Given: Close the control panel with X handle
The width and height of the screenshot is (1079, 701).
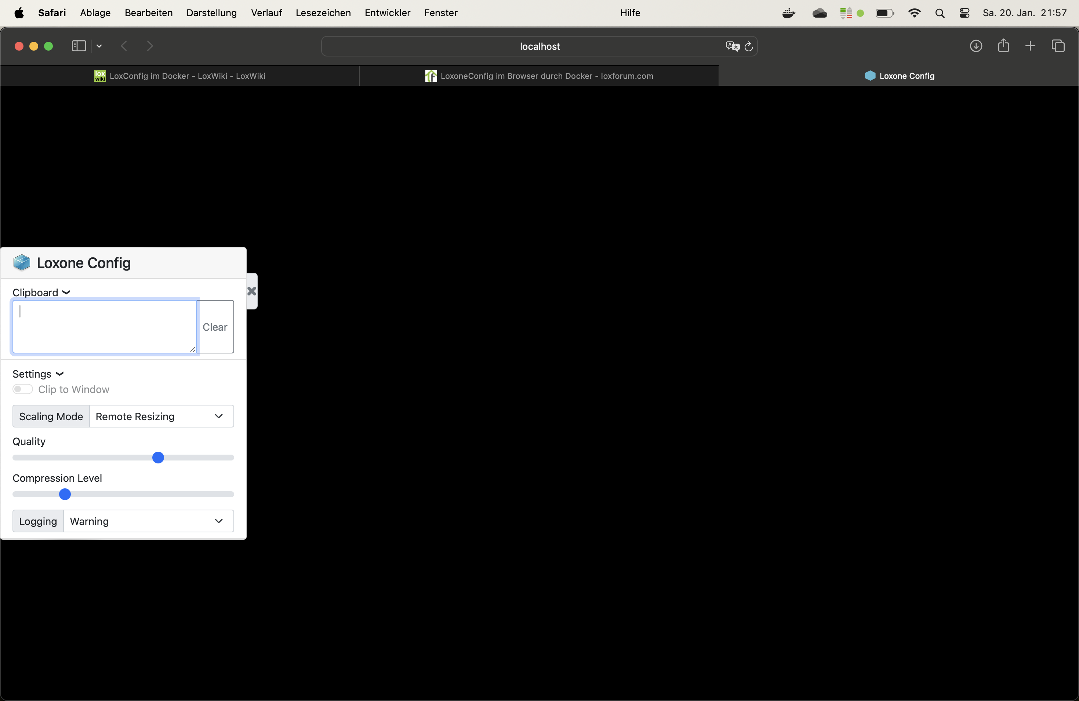Looking at the screenshot, I should click(x=252, y=291).
